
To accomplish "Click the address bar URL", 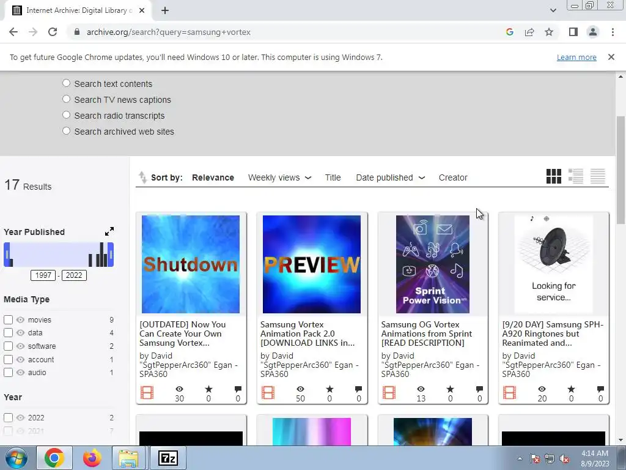I will pyautogui.click(x=169, y=32).
